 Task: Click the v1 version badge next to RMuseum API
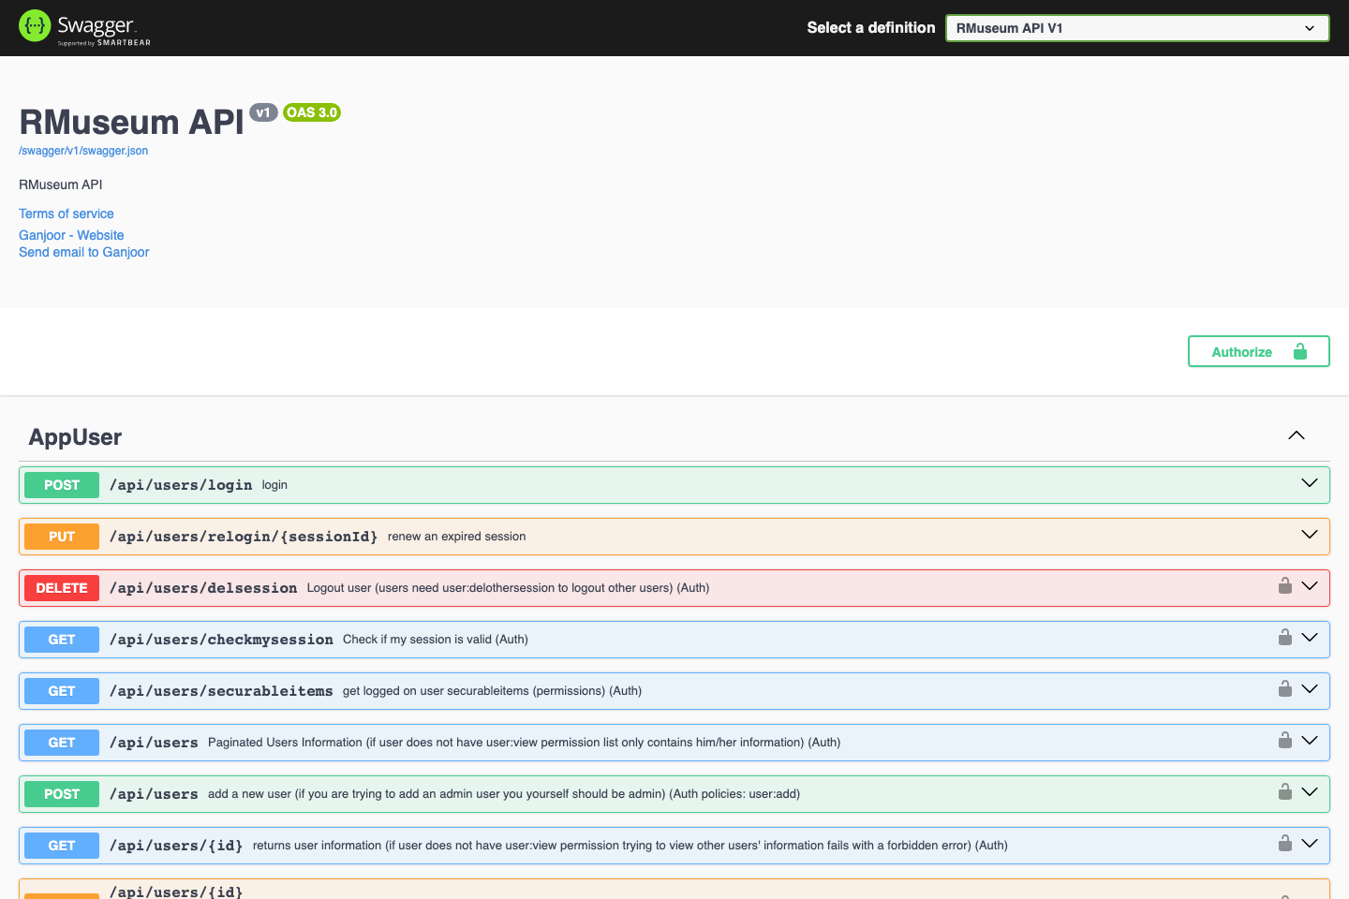coord(263,112)
